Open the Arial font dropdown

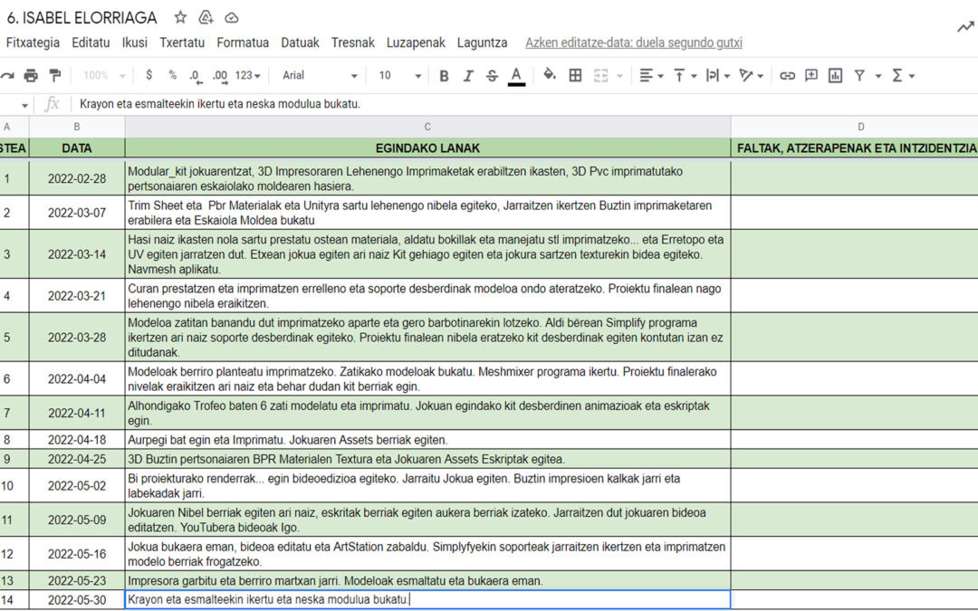tap(320, 75)
